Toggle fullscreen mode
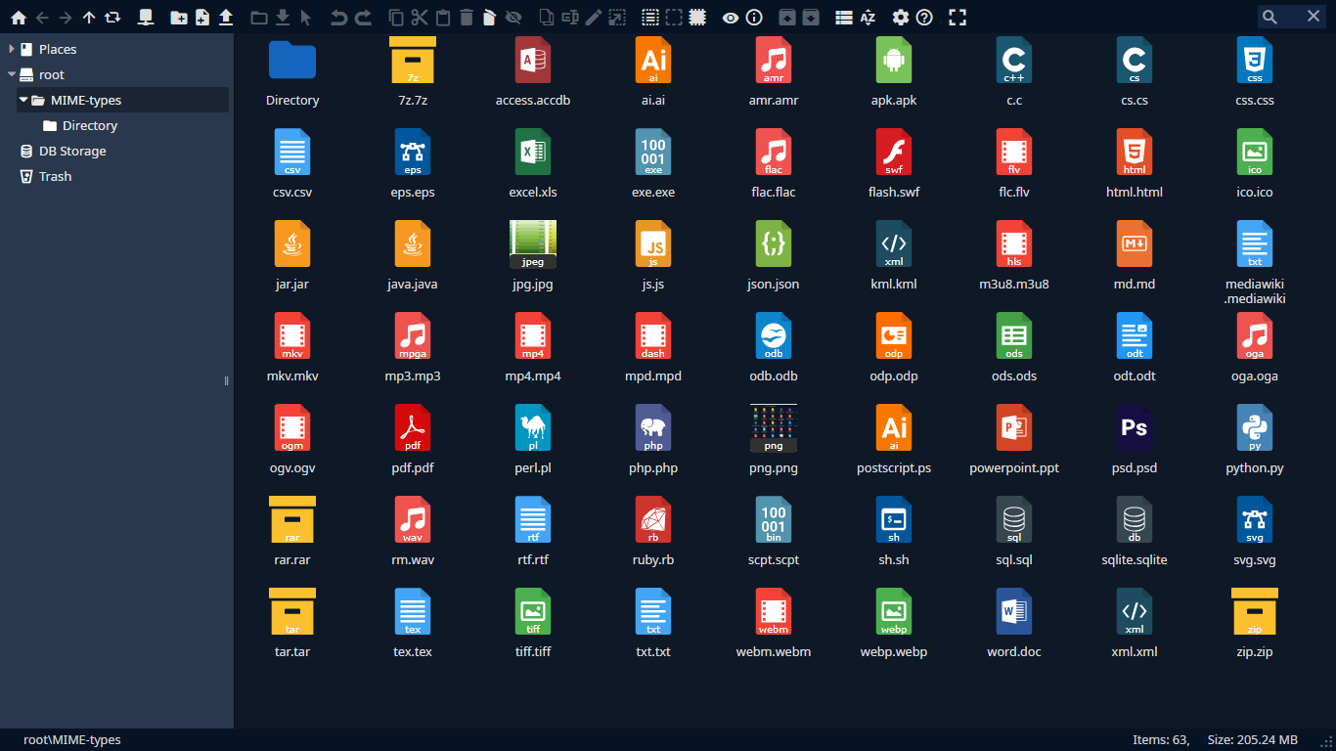This screenshot has width=1336, height=751. coord(957,18)
